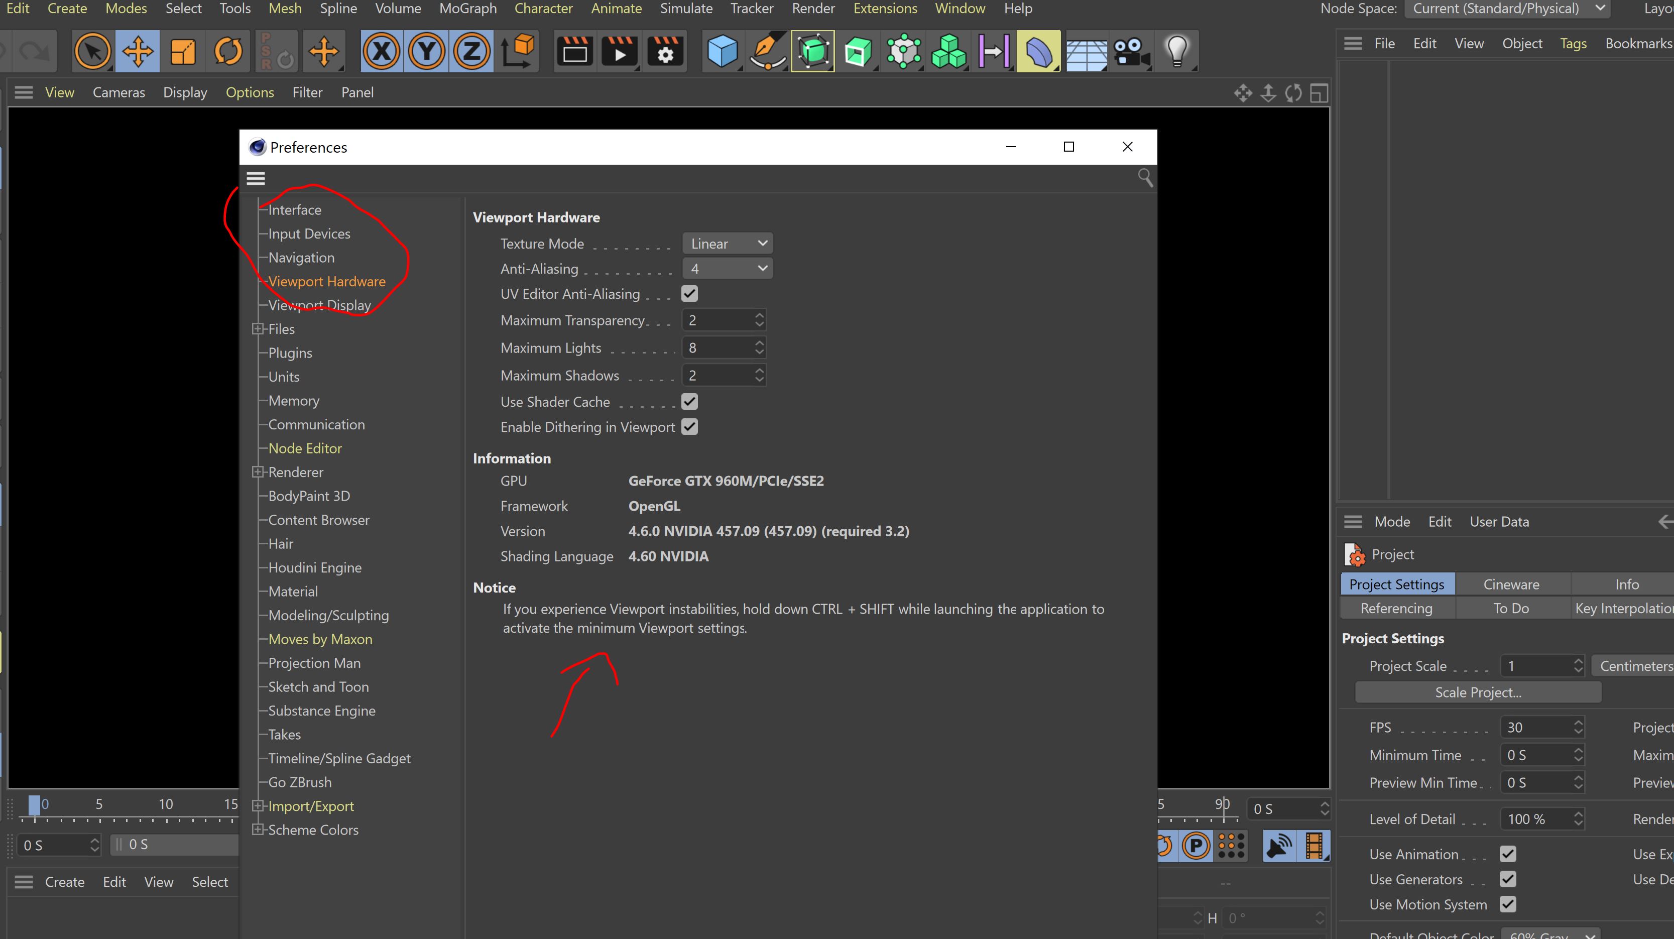Click the light bulb Light icon

pyautogui.click(x=1177, y=51)
